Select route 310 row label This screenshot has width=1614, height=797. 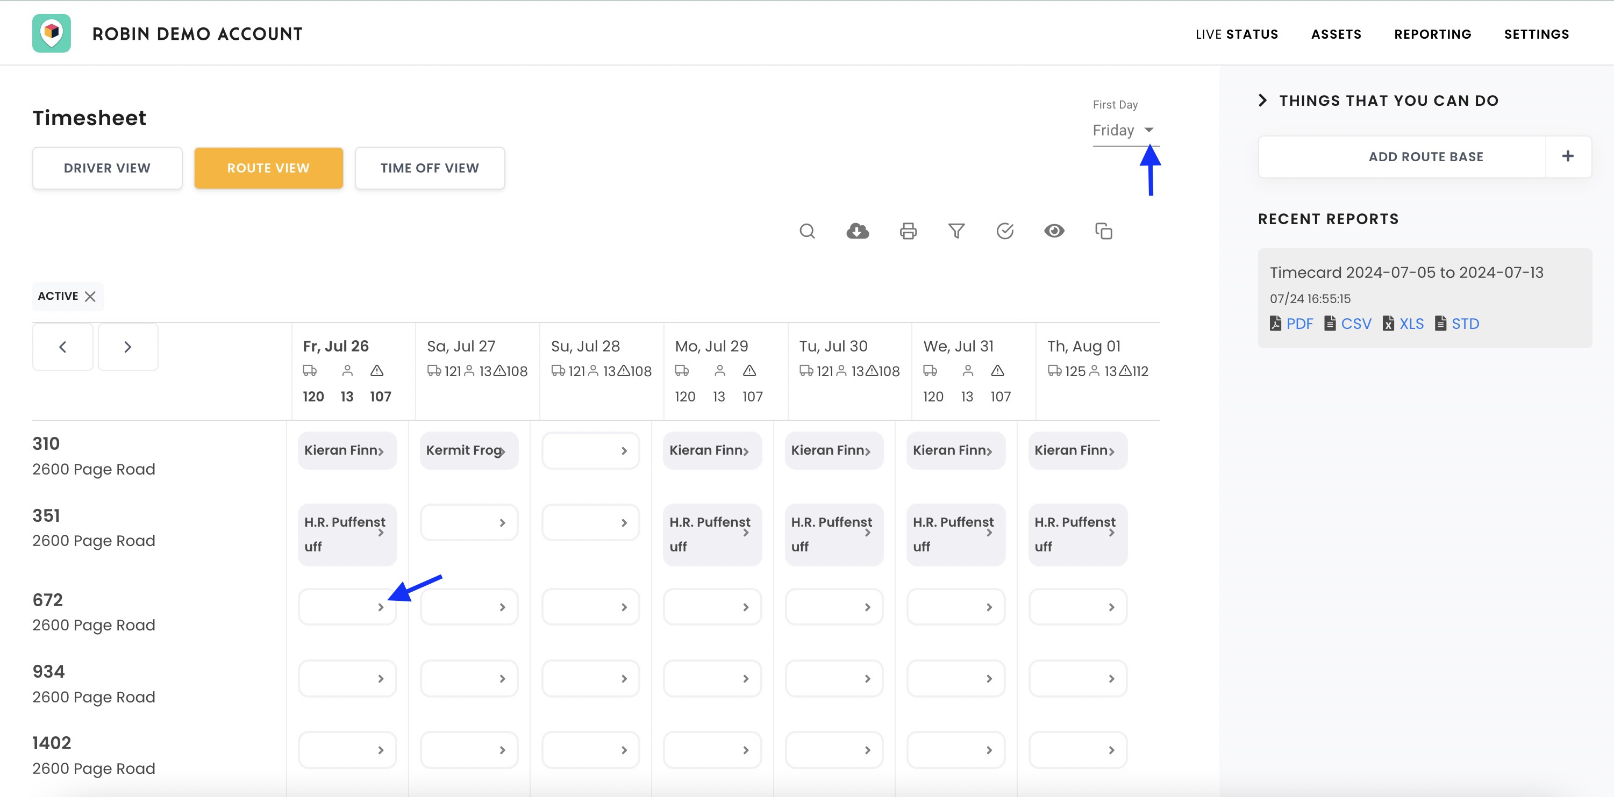pyautogui.click(x=94, y=456)
